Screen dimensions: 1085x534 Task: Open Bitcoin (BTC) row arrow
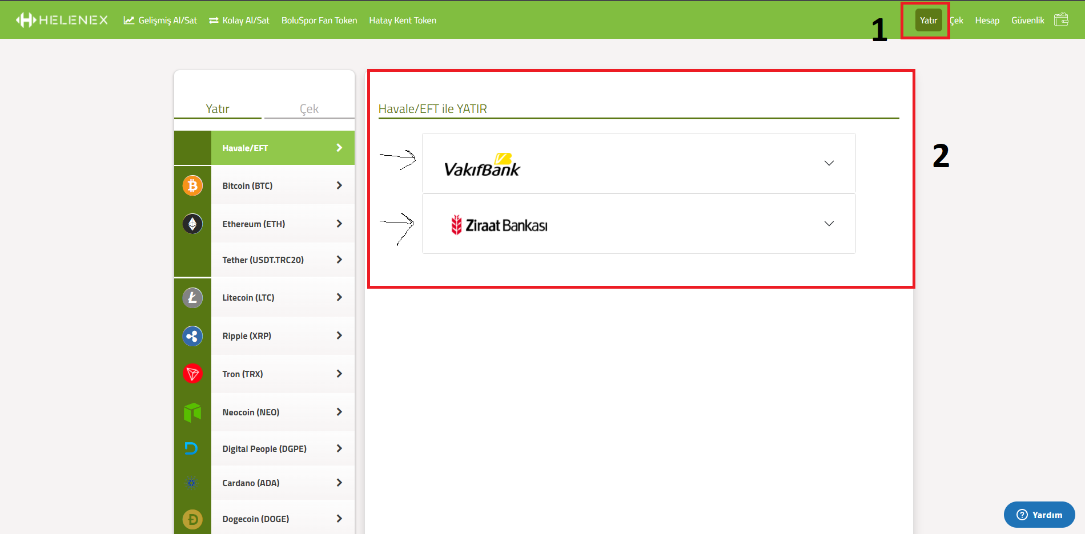coord(339,185)
